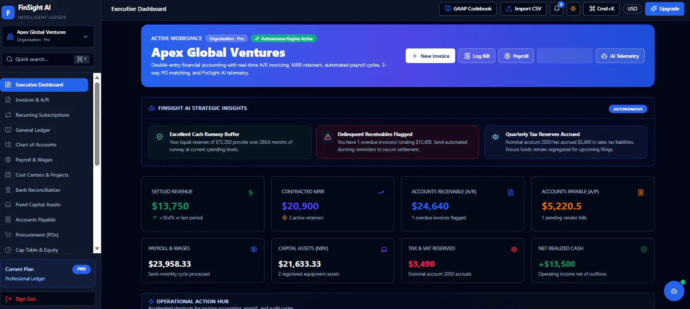Click the sidebar scrollbar thumb
The image size is (690, 309).
97,123
